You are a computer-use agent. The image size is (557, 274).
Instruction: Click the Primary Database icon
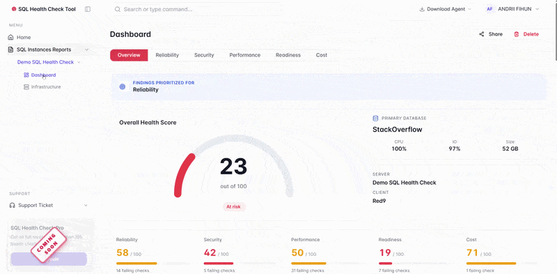pyautogui.click(x=375, y=118)
